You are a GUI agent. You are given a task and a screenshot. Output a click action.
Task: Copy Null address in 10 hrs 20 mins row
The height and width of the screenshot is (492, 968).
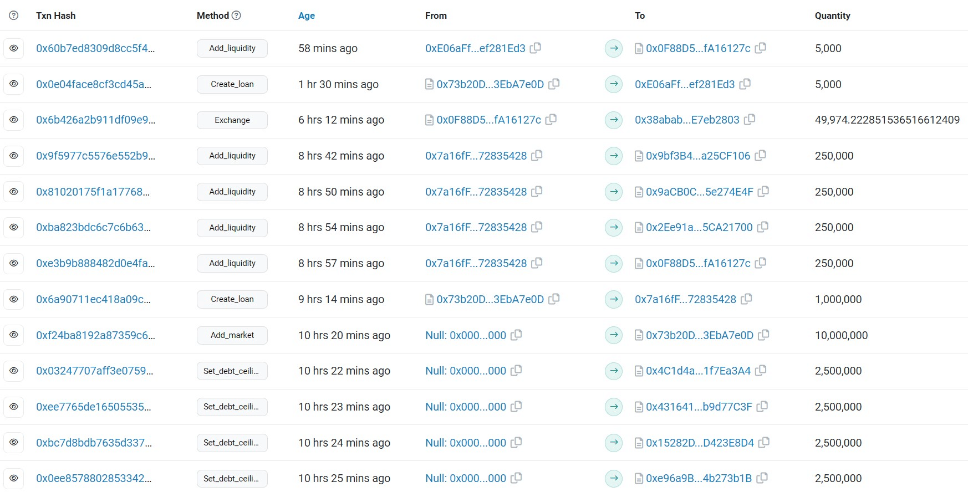516,335
